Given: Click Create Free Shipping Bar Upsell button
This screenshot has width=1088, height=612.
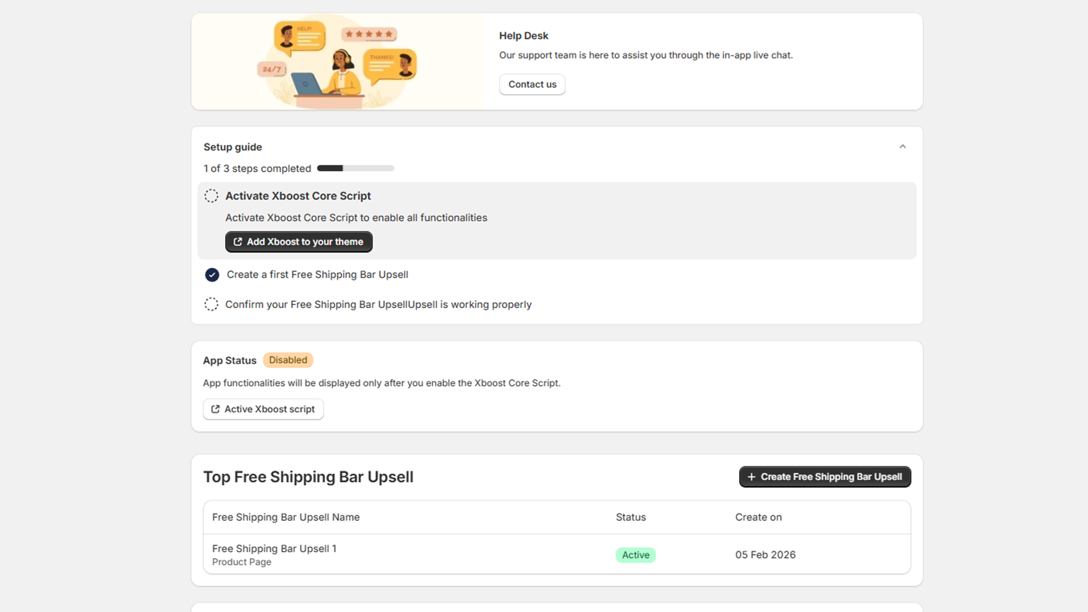Looking at the screenshot, I should (824, 477).
